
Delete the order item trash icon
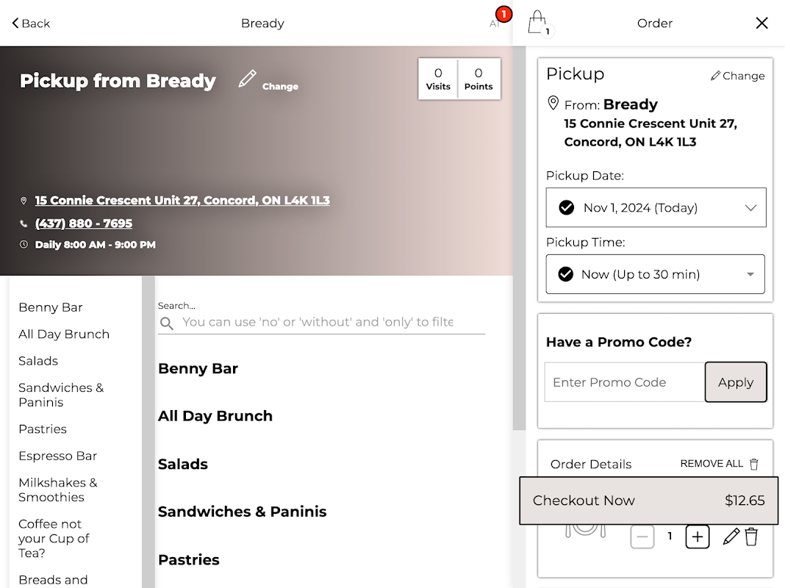click(751, 537)
